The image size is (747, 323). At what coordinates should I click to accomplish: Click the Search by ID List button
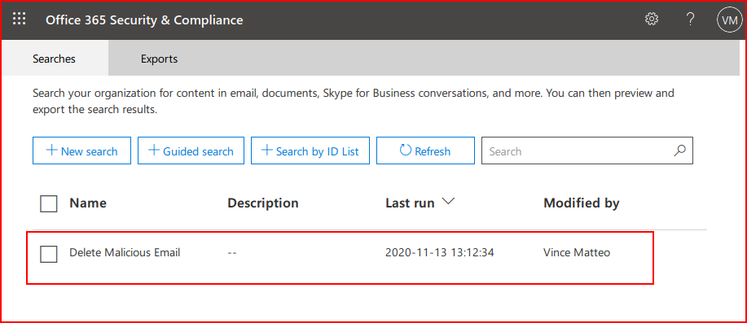(x=310, y=151)
